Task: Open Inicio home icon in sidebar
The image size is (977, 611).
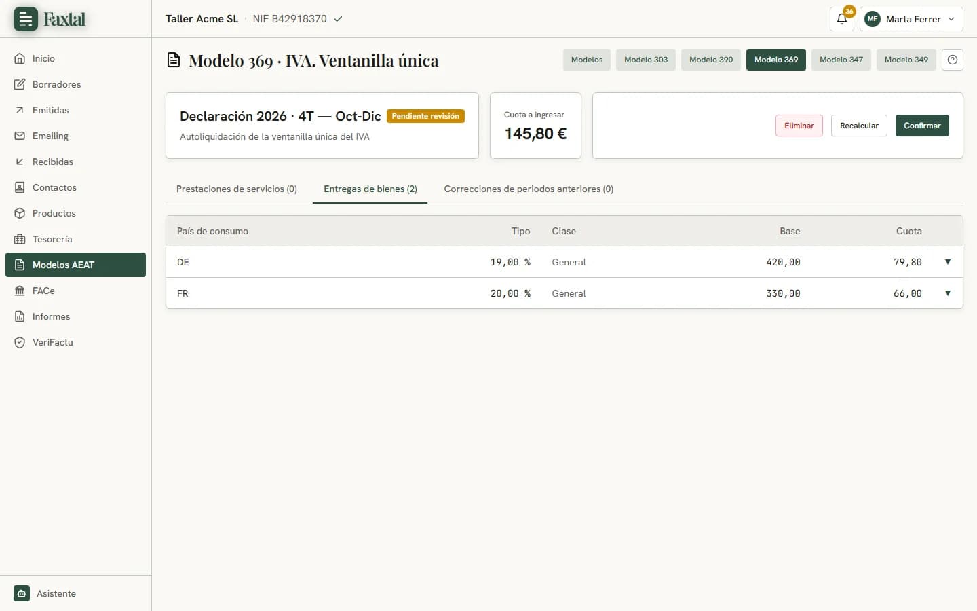Action: pos(20,58)
